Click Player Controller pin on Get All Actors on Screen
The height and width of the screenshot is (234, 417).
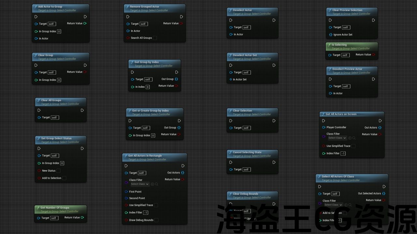click(324, 127)
